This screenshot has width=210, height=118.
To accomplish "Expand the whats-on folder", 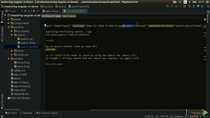I will click(x=12, y=55).
